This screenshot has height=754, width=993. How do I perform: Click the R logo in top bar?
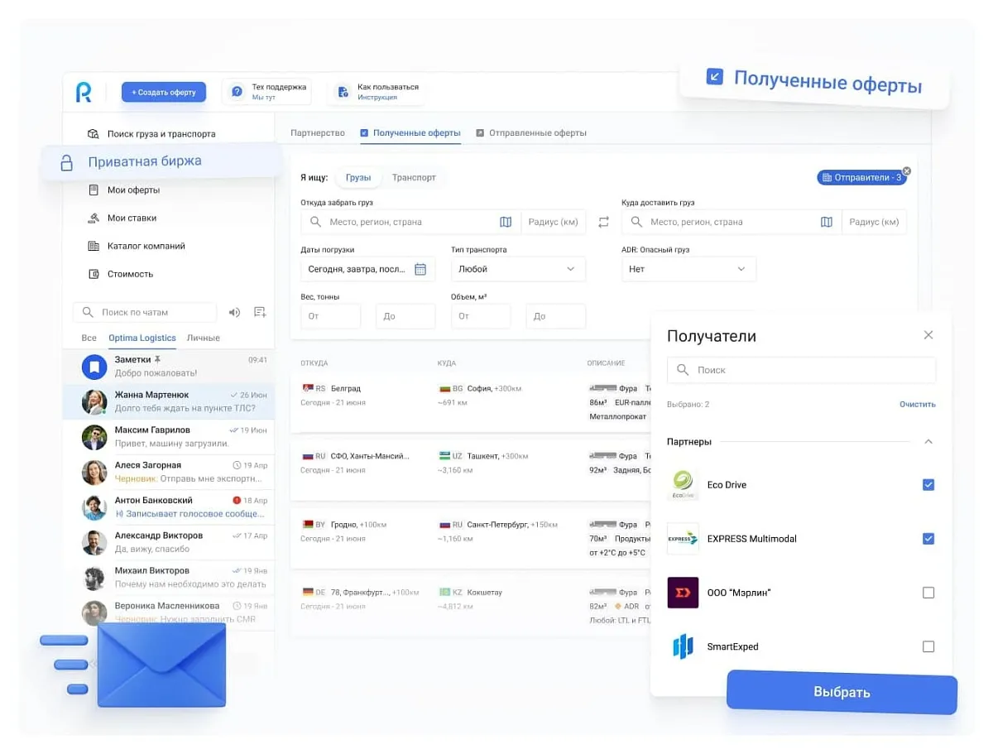pyautogui.click(x=84, y=93)
